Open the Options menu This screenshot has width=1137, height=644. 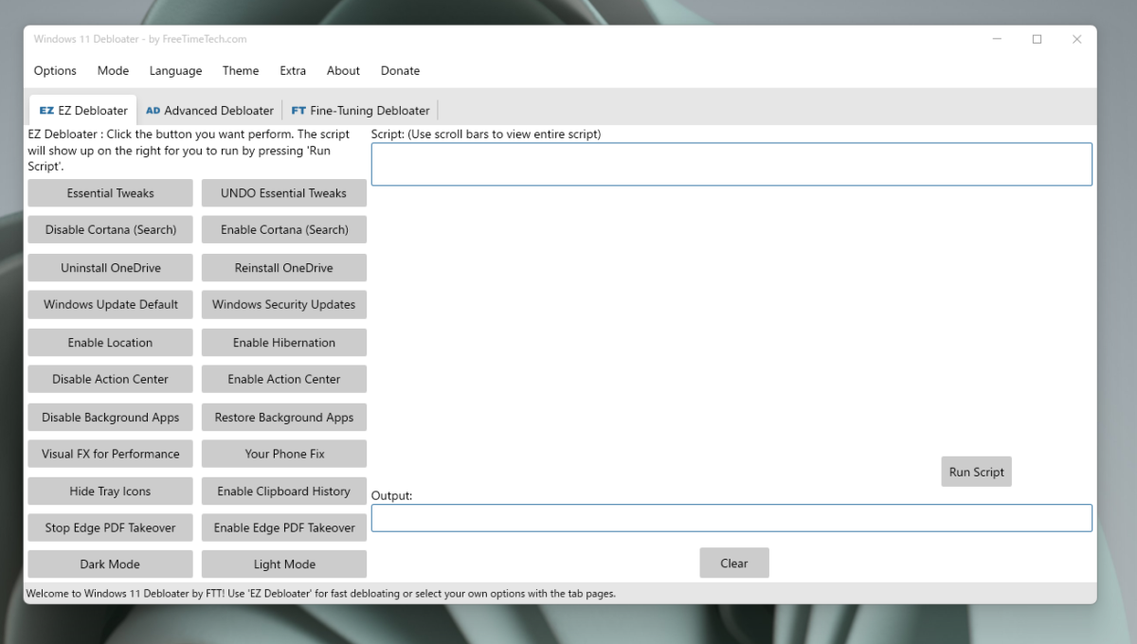point(55,70)
